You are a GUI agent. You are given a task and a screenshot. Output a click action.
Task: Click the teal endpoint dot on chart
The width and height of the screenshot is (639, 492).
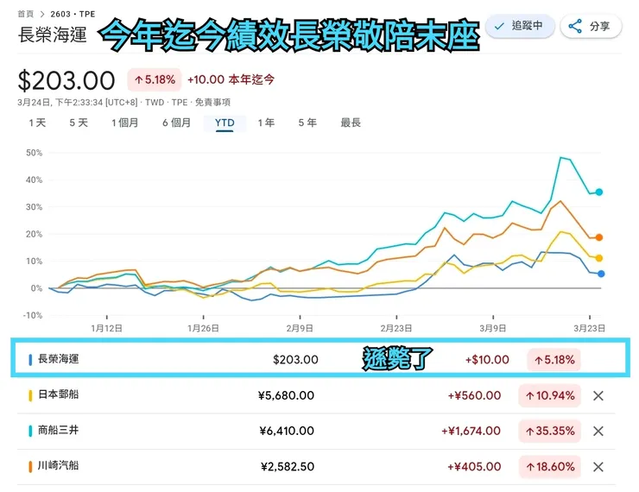point(598,192)
